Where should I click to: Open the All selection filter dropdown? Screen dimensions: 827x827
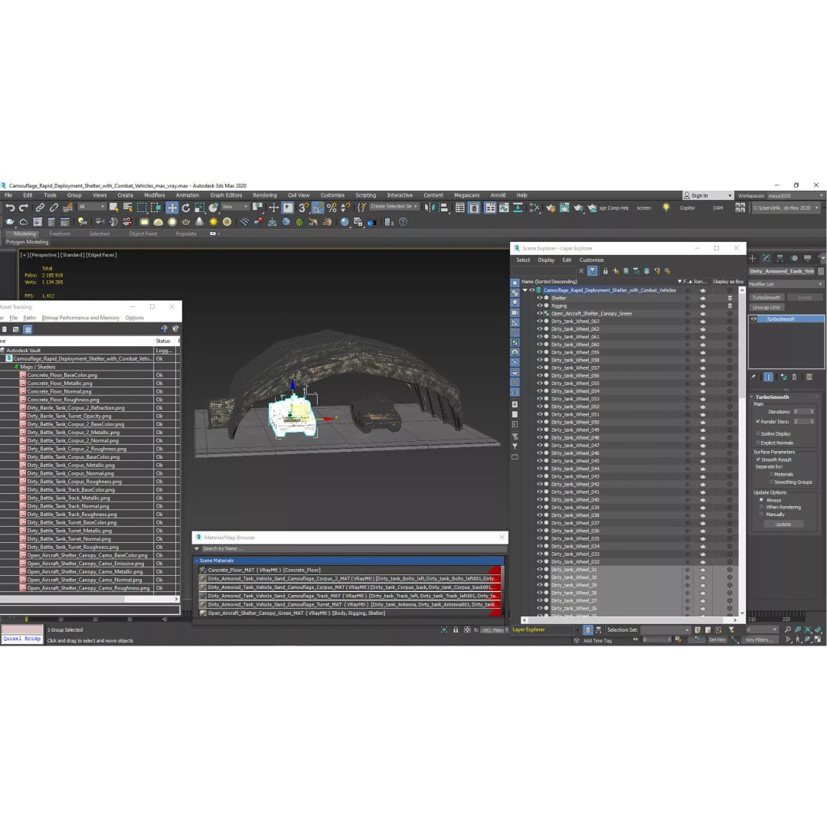[91, 206]
